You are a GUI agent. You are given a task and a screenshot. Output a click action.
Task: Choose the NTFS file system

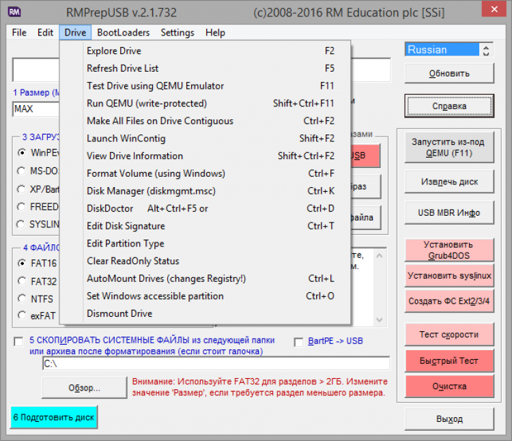point(23,299)
